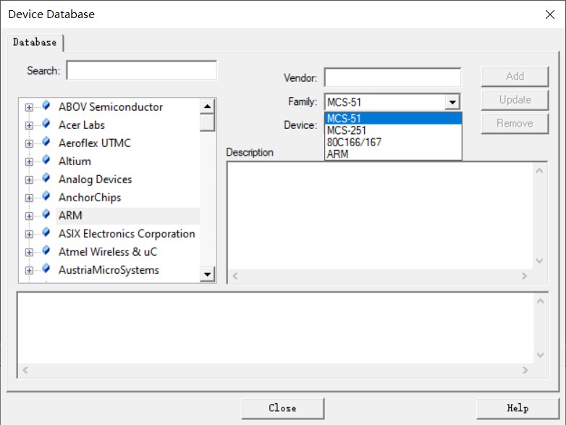Switch to the Database tab

point(35,42)
